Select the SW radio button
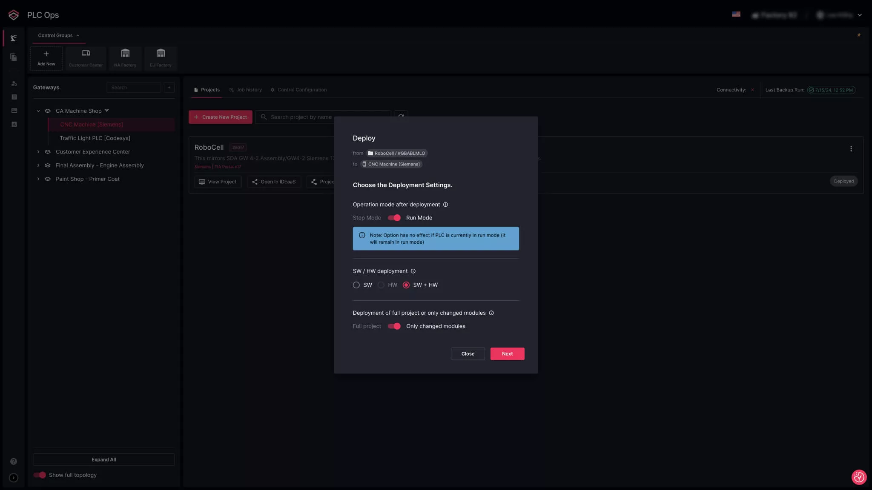Screen dimensions: 872x490 click(356, 285)
